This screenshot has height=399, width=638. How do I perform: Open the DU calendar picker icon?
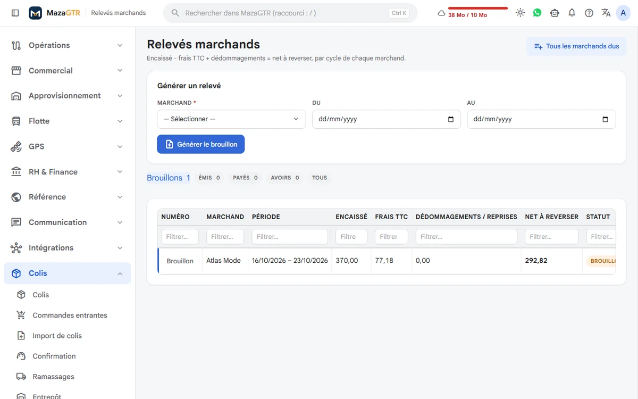click(x=451, y=119)
